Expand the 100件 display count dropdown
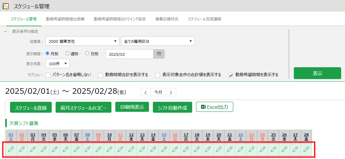 click(x=58, y=63)
